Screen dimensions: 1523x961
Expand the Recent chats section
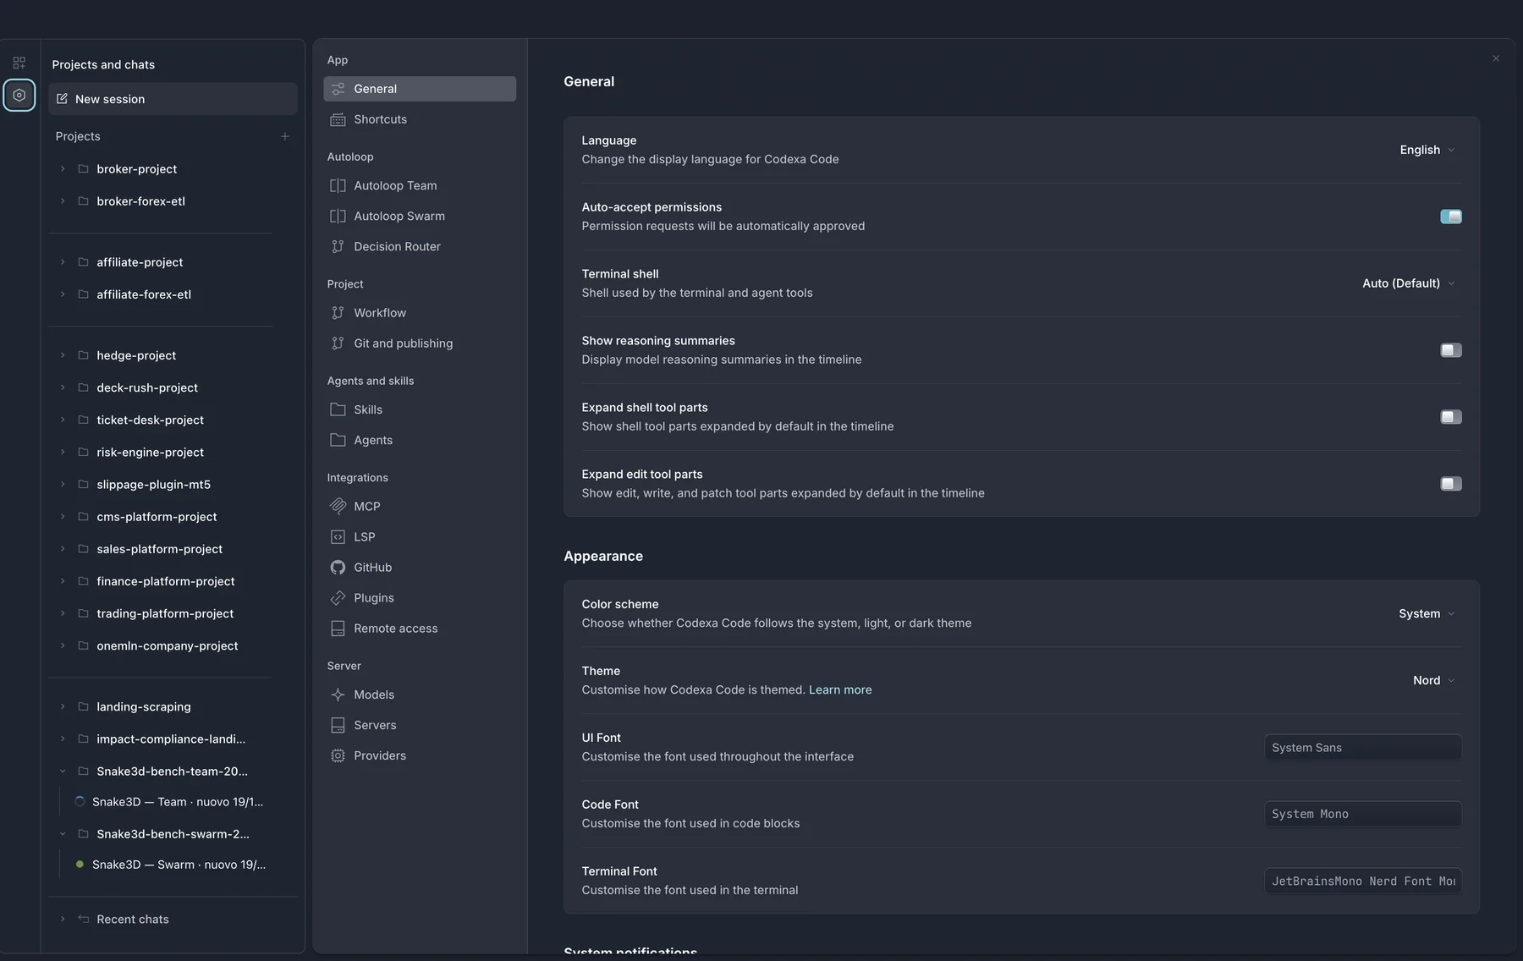click(63, 919)
